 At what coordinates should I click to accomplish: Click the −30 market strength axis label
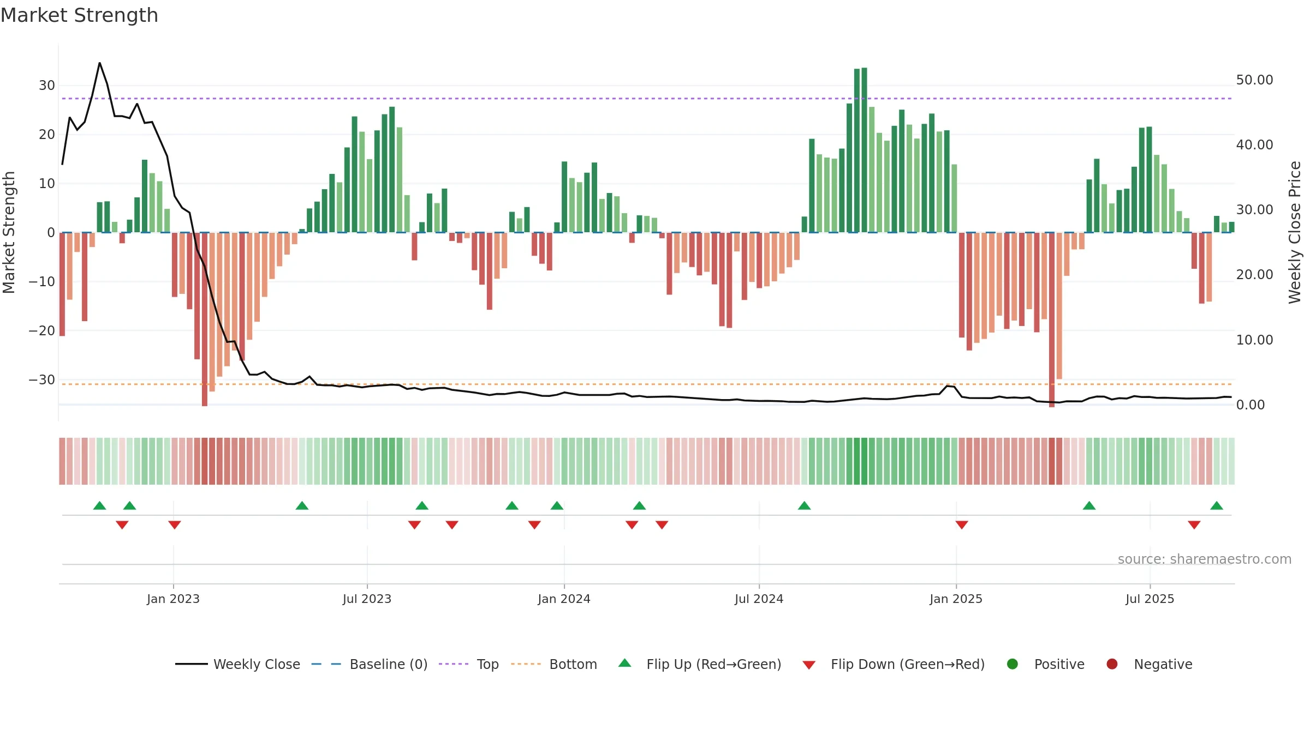point(42,380)
